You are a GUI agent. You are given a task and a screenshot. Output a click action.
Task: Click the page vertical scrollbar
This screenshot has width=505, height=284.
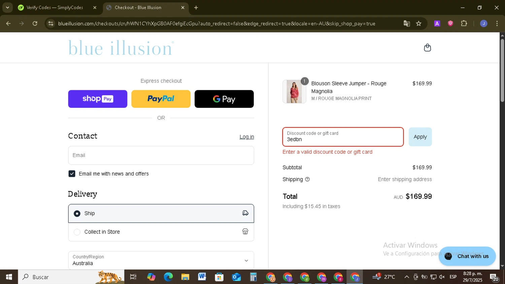pyautogui.click(x=502, y=71)
